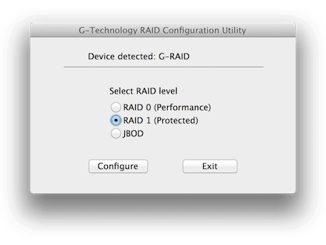Click the (Protected) word beside RAID 1

tap(176, 120)
